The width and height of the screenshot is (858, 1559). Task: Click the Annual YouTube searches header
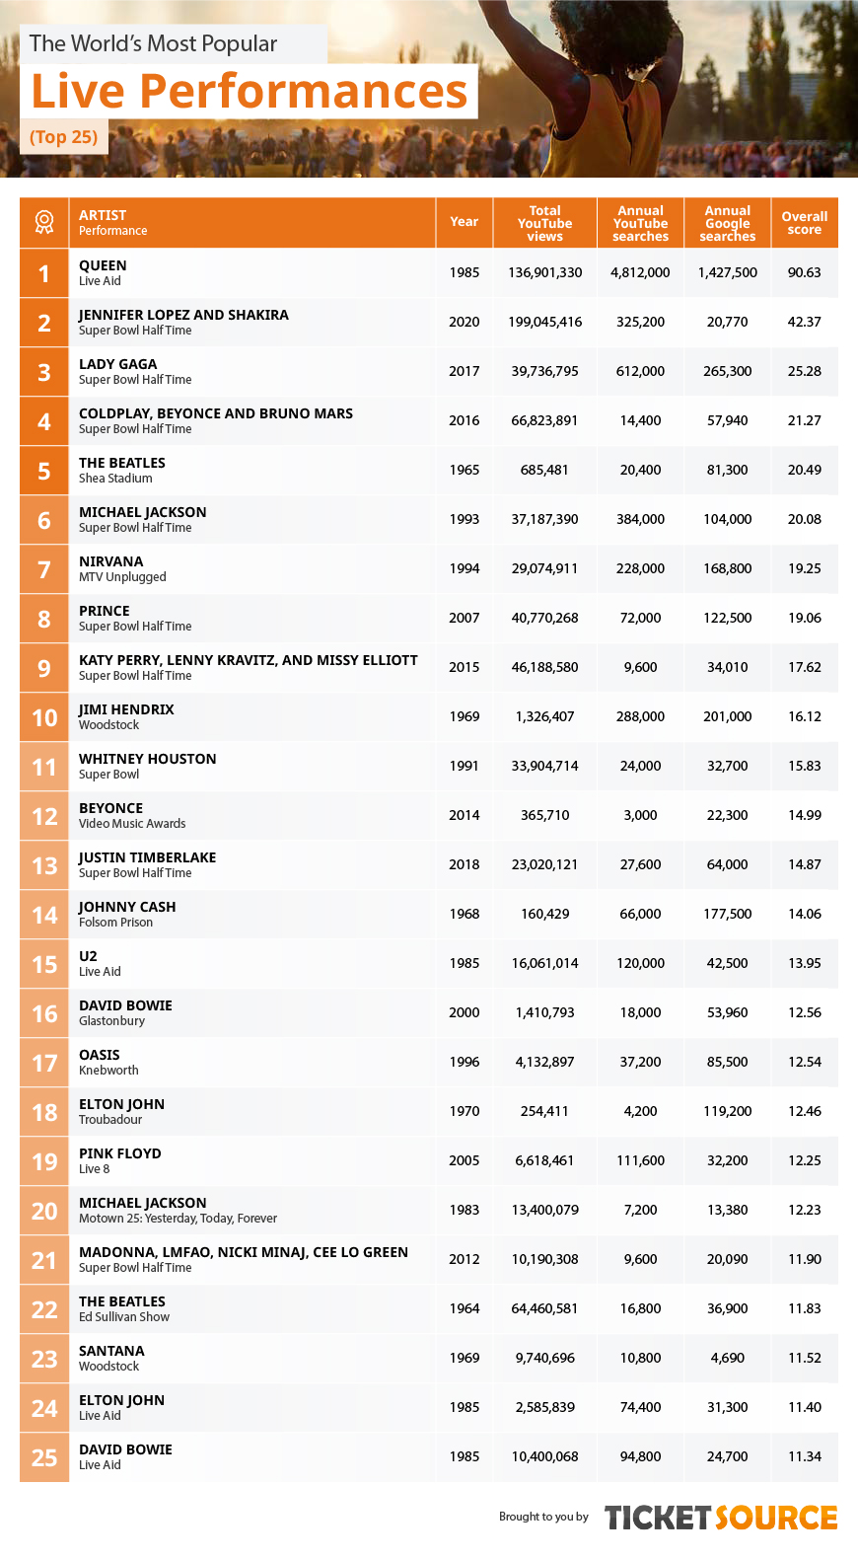coord(641,223)
